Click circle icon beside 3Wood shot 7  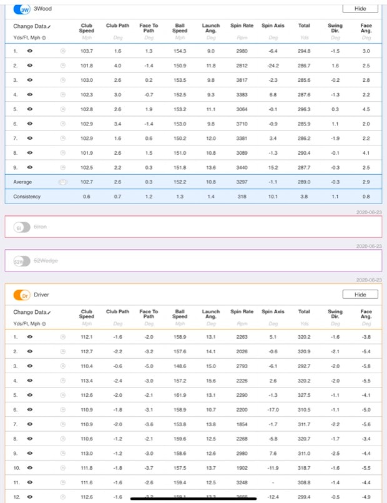coord(62,138)
